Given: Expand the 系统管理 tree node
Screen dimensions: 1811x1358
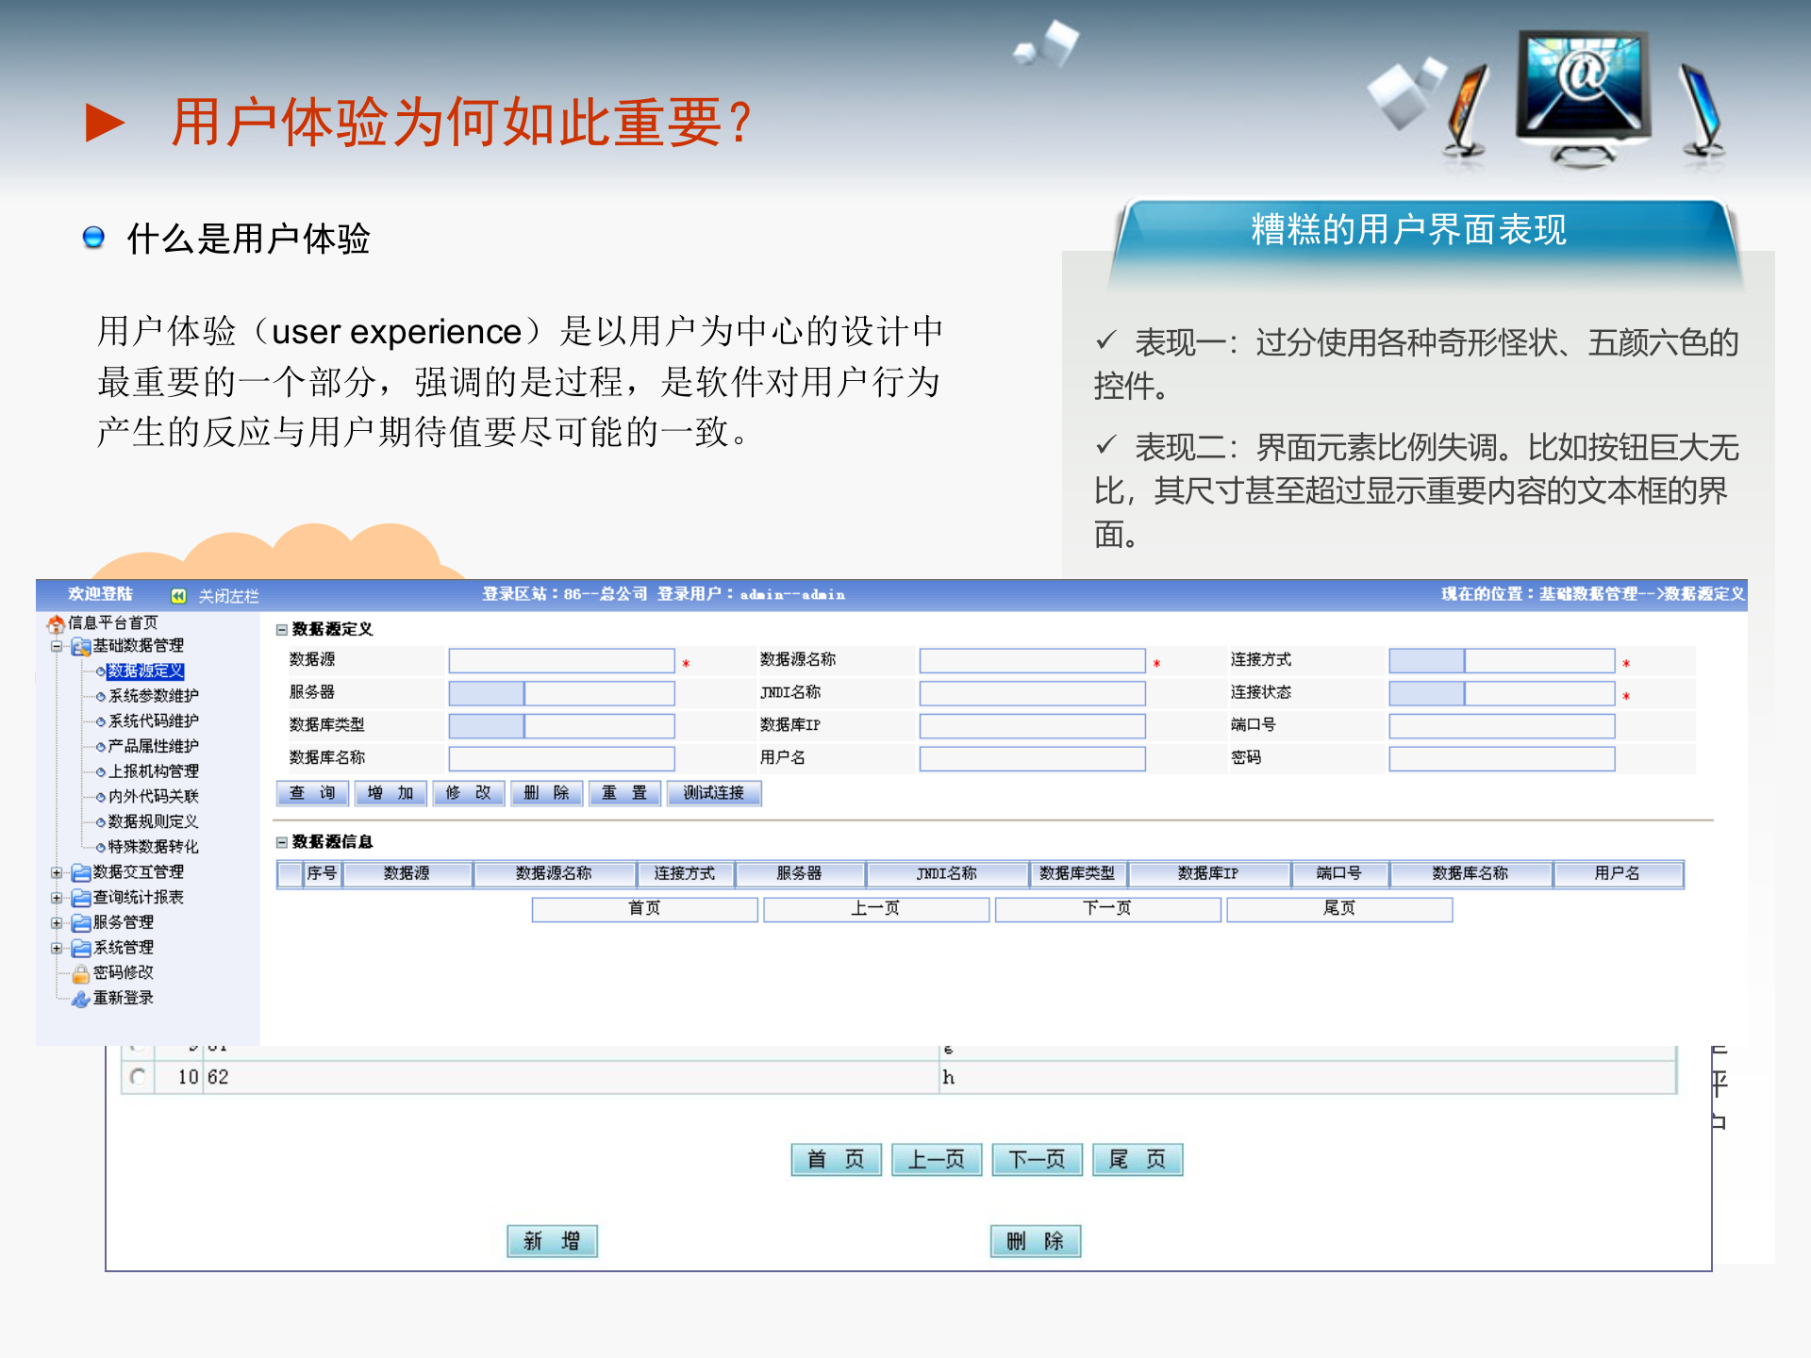Looking at the screenshot, I should (57, 947).
